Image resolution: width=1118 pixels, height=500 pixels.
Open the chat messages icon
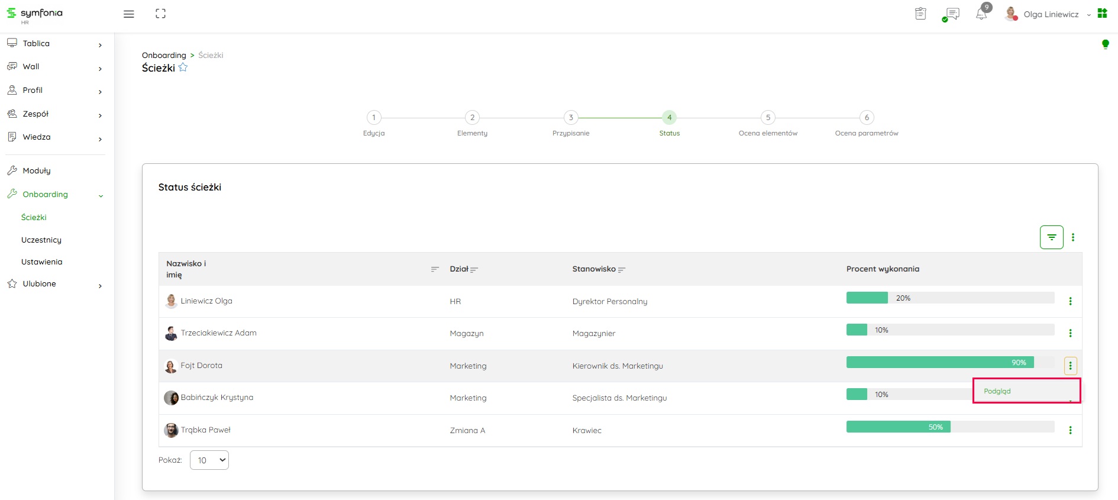coord(951,14)
